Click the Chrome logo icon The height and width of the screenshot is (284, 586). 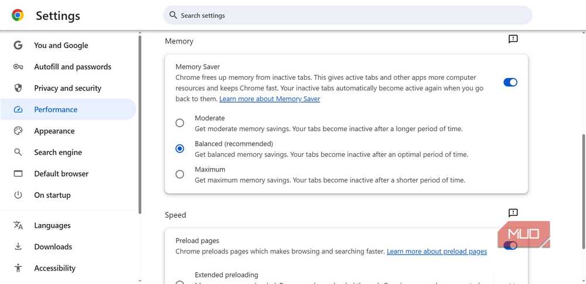(18, 15)
